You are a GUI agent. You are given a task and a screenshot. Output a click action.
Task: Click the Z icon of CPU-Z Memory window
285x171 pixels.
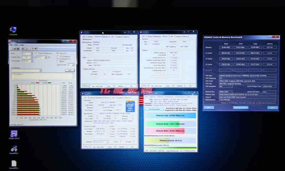click(x=141, y=32)
